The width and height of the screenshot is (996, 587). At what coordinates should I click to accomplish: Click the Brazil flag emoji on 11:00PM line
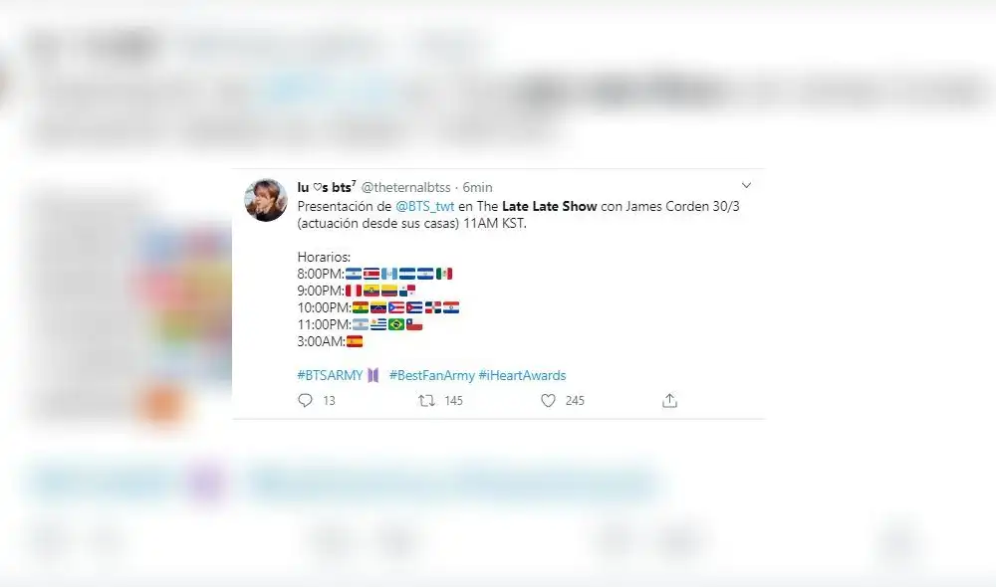tap(396, 324)
